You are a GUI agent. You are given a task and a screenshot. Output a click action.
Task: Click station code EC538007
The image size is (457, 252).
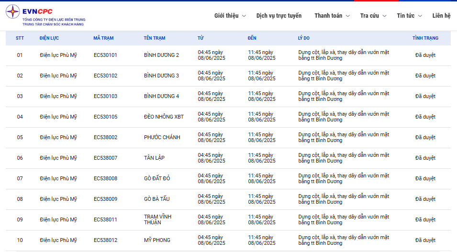[105, 158]
